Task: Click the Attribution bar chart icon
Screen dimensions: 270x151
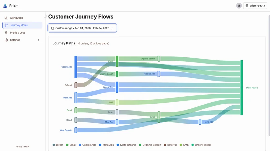Action: pos(6,18)
